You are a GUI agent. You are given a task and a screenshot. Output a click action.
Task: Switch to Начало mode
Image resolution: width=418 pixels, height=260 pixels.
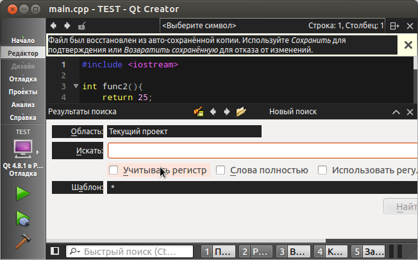[x=23, y=40]
